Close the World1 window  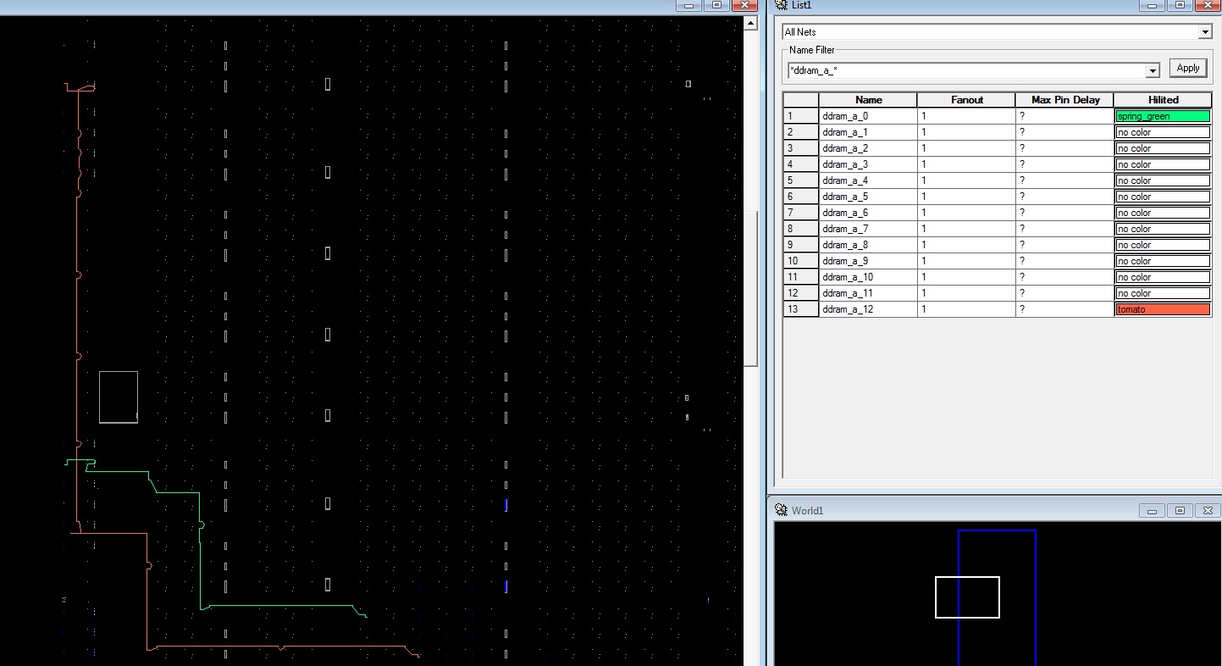(1208, 510)
